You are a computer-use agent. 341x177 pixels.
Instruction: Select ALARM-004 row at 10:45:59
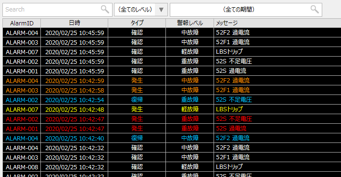point(172,33)
